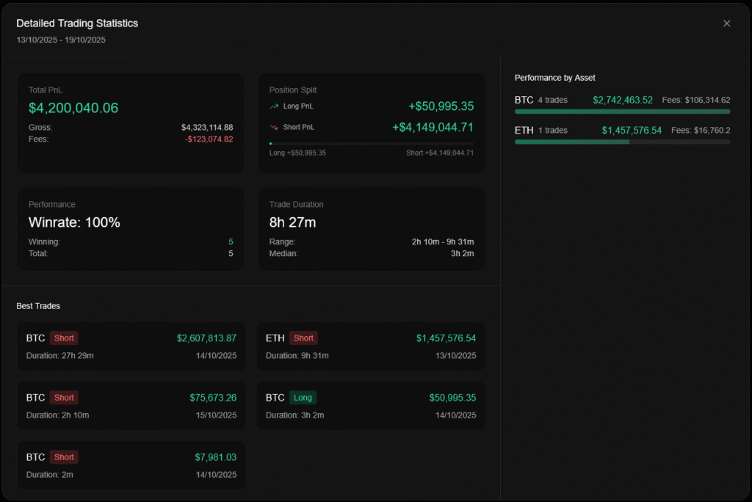Image resolution: width=752 pixels, height=502 pixels.
Task: Click the green Long badge on BTC trade
Action: pyautogui.click(x=303, y=398)
